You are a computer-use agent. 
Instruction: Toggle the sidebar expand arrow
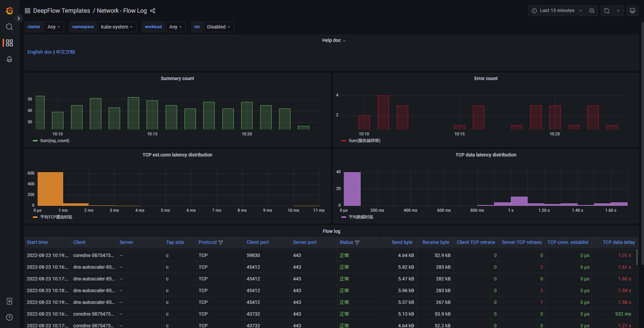click(19, 18)
